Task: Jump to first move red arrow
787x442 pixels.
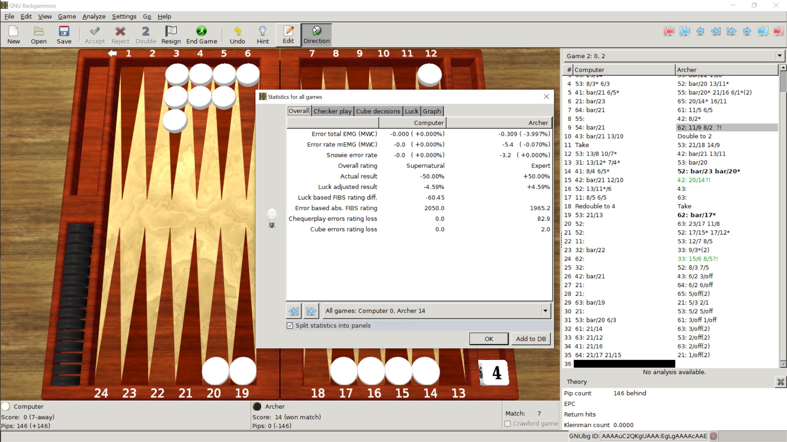Action: point(669,31)
